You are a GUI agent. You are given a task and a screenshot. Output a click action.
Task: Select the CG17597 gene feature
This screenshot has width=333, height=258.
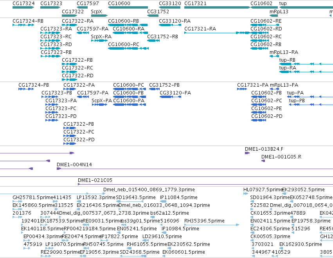82,7
